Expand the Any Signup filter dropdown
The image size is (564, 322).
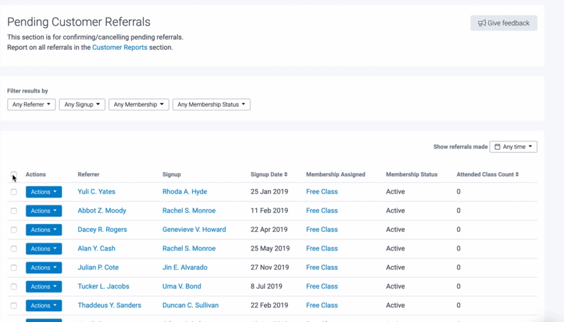(x=82, y=105)
